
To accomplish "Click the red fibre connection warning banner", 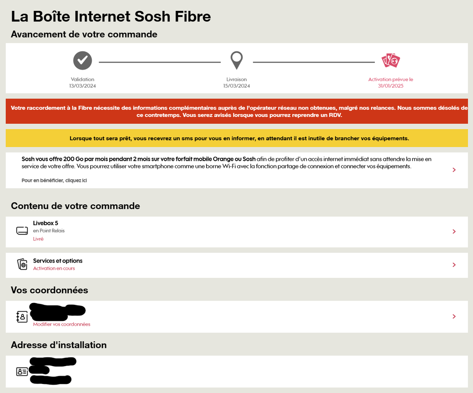I will [x=236, y=111].
